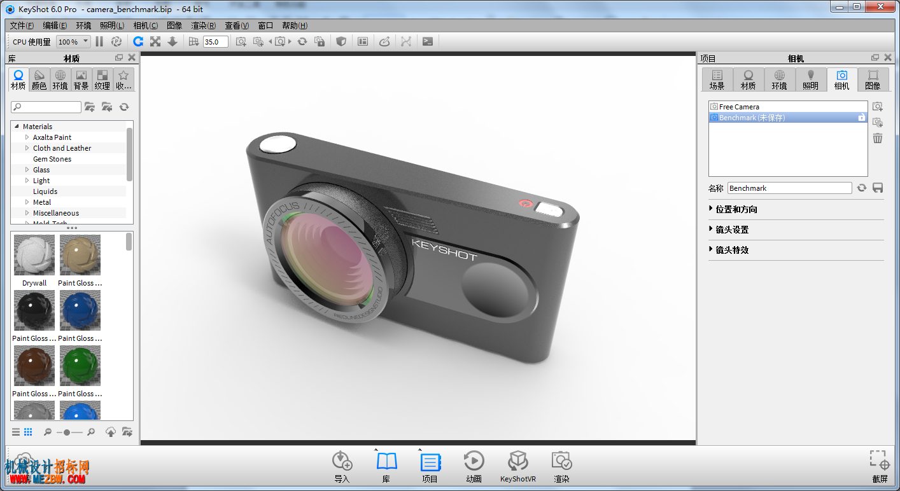Toggle the lock on Benchmark camera
The height and width of the screenshot is (491, 900).
862,118
